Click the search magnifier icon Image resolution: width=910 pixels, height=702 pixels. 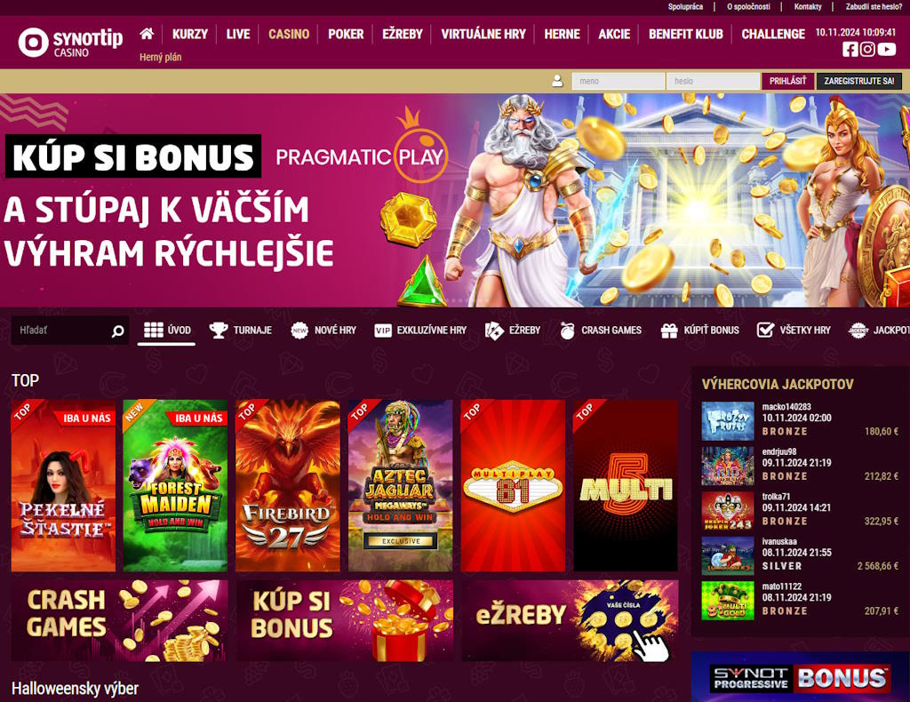coord(118,331)
